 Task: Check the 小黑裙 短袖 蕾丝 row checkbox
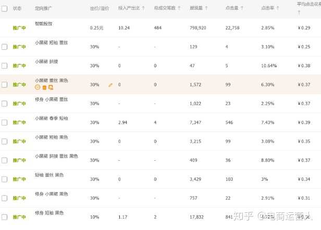(5, 47)
